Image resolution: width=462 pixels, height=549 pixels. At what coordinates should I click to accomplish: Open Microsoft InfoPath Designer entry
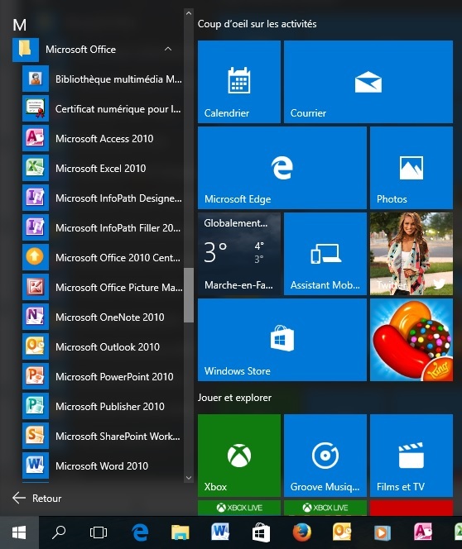pos(103,198)
